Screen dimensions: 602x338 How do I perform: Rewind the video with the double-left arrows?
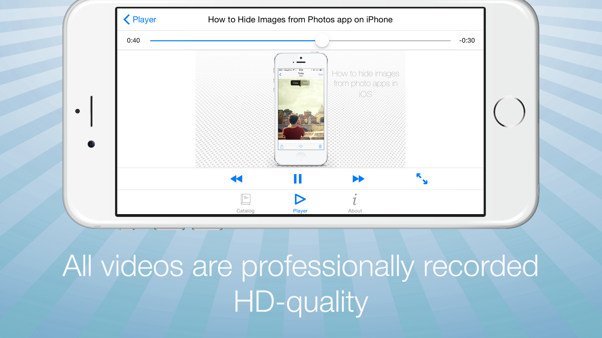click(236, 179)
